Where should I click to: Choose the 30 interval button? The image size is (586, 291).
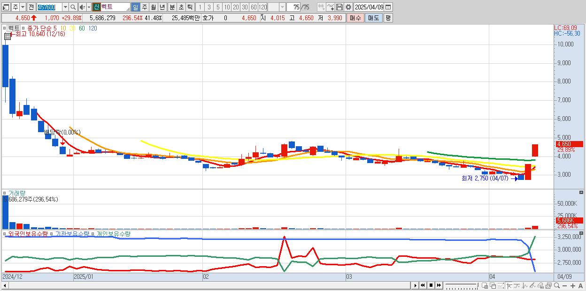coord(245,7)
